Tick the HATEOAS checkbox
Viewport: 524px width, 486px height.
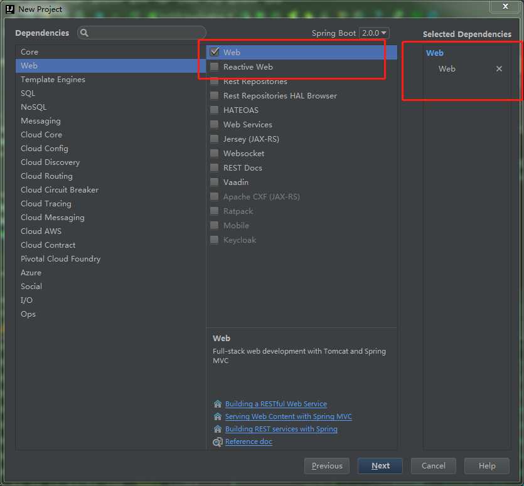tap(215, 110)
